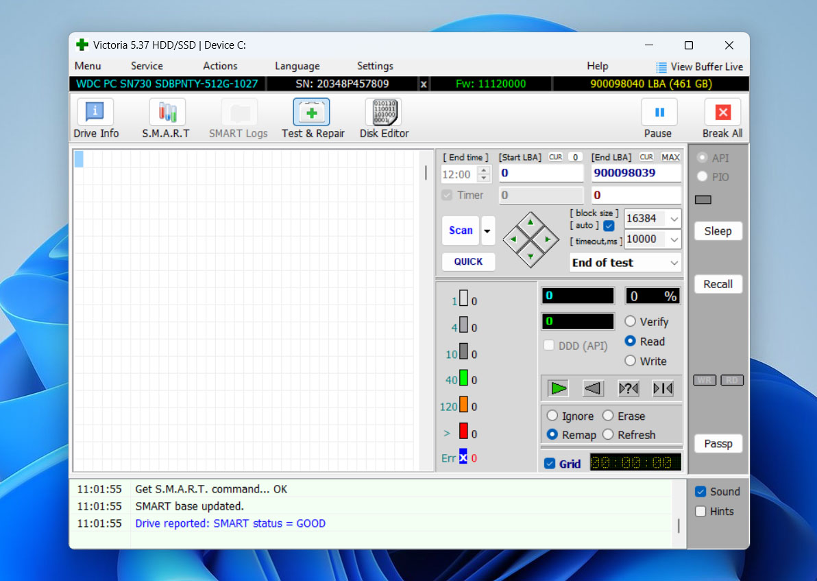The height and width of the screenshot is (581, 817).
Task: Select the Erase option
Action: point(608,416)
